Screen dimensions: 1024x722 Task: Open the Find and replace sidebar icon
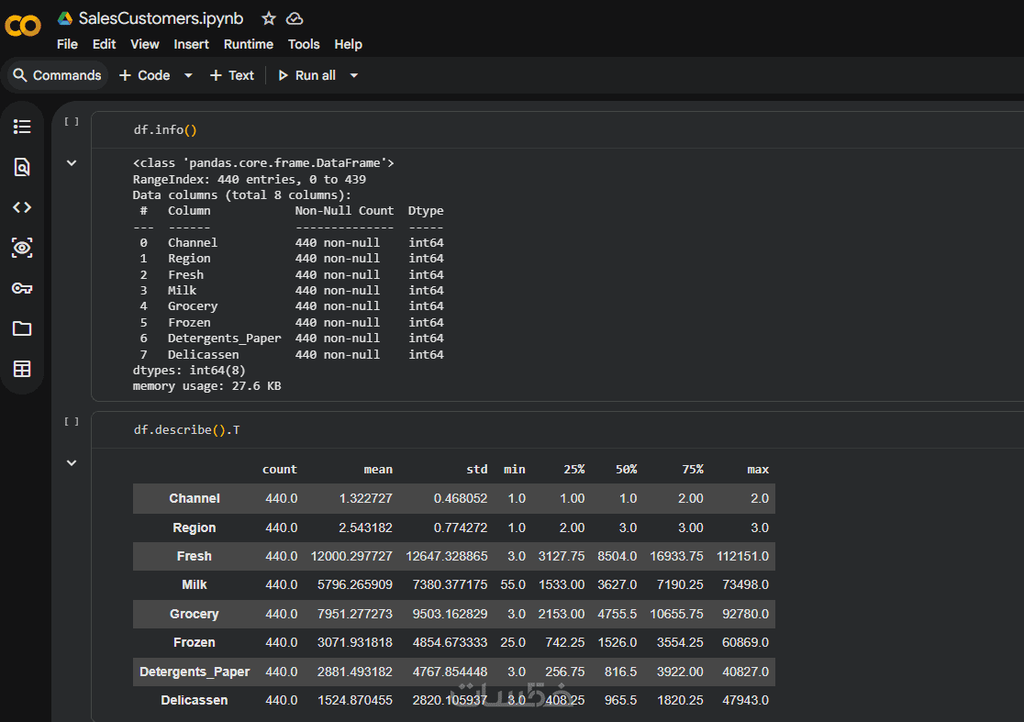click(x=22, y=167)
